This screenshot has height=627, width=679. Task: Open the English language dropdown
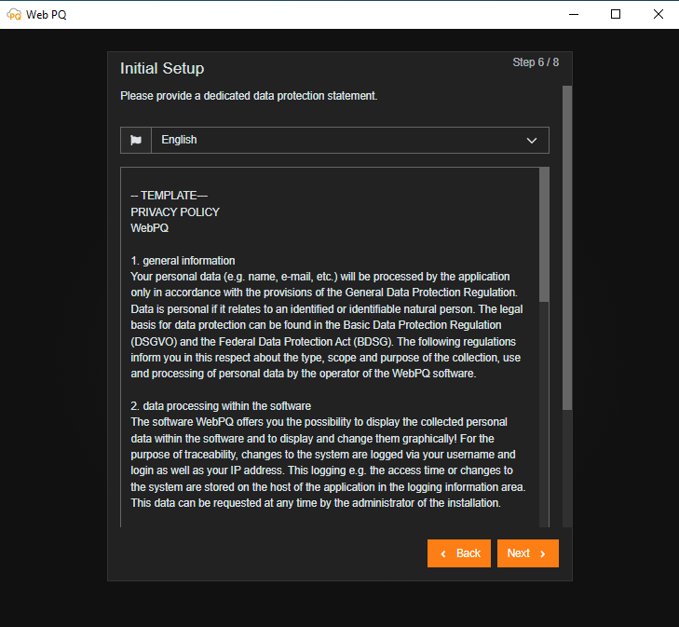pos(350,140)
